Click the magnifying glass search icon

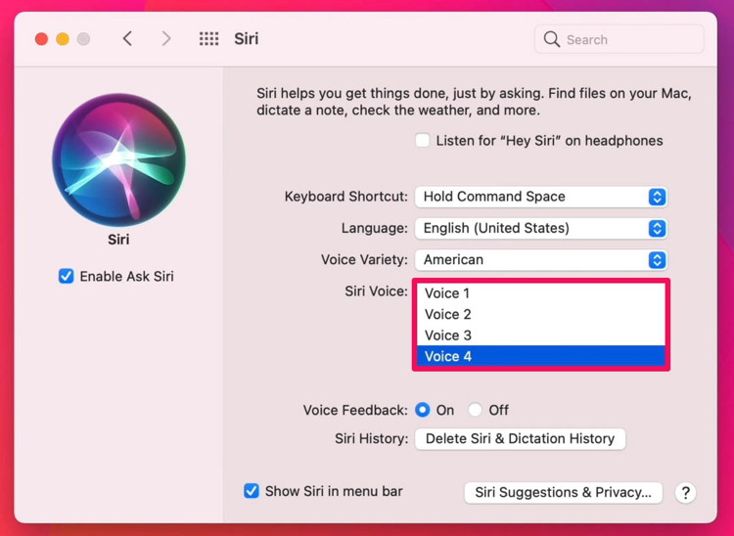(552, 39)
